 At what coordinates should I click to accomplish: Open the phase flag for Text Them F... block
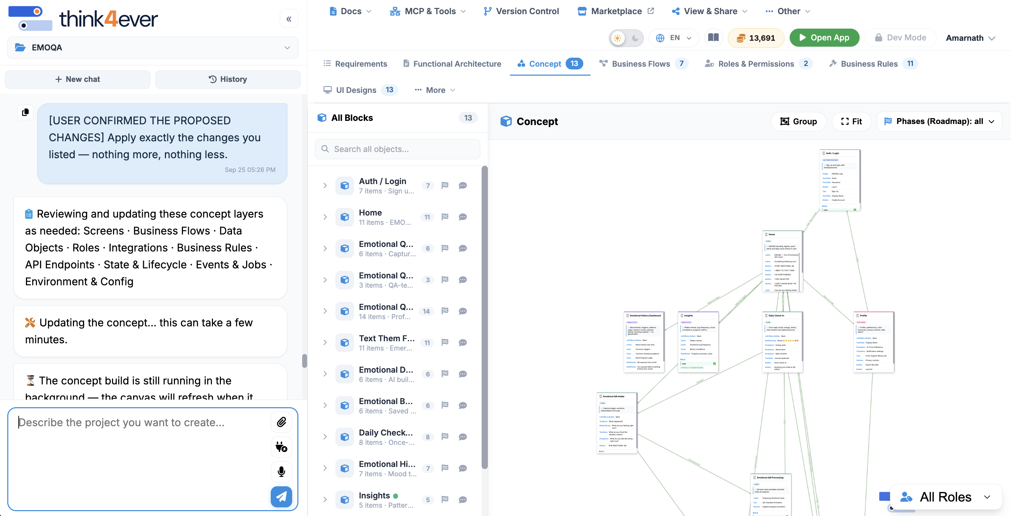tap(445, 342)
